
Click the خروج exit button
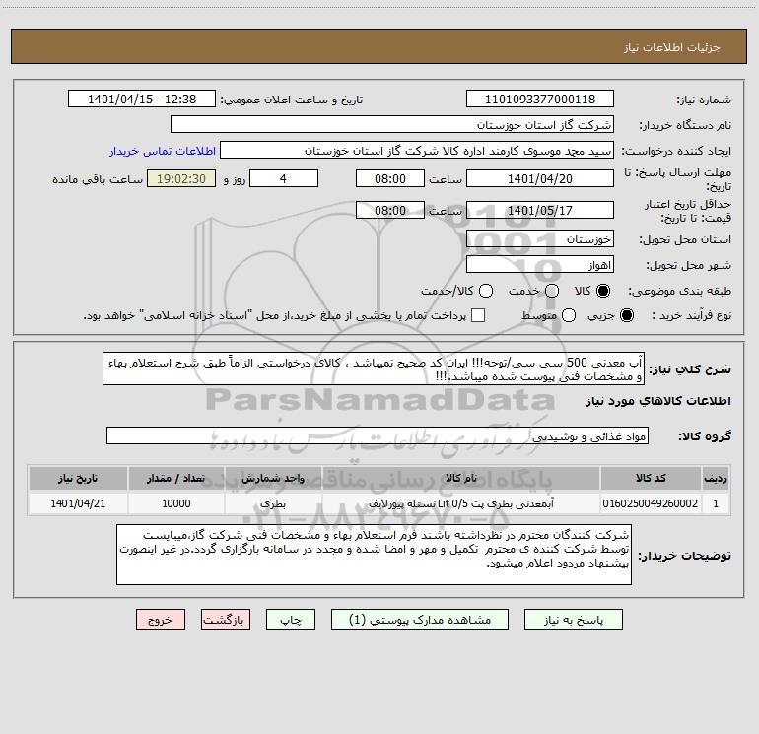click(161, 620)
